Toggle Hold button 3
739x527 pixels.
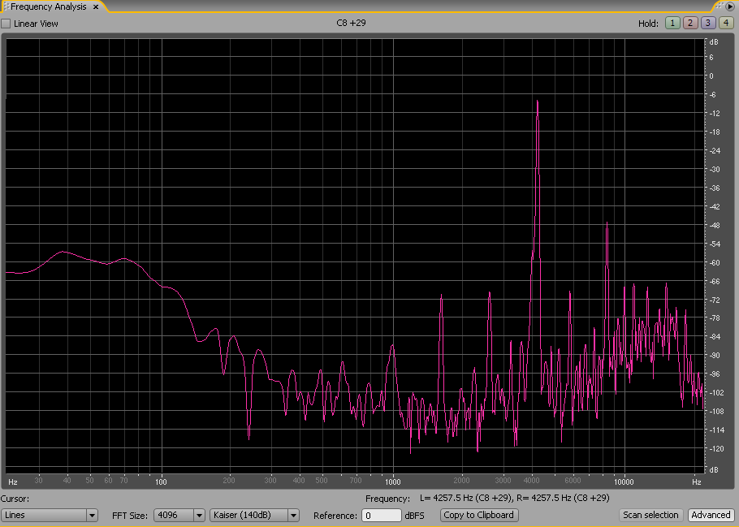[x=708, y=23]
